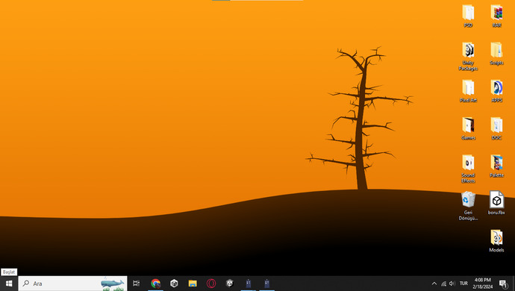Select the Sound Effects folder
Screen dimensions: 515x291
(468, 169)
